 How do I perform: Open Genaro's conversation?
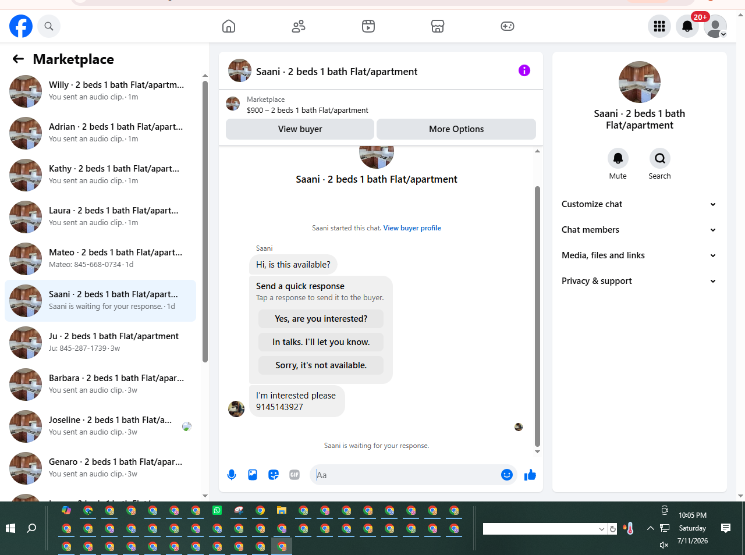pyautogui.click(x=100, y=468)
